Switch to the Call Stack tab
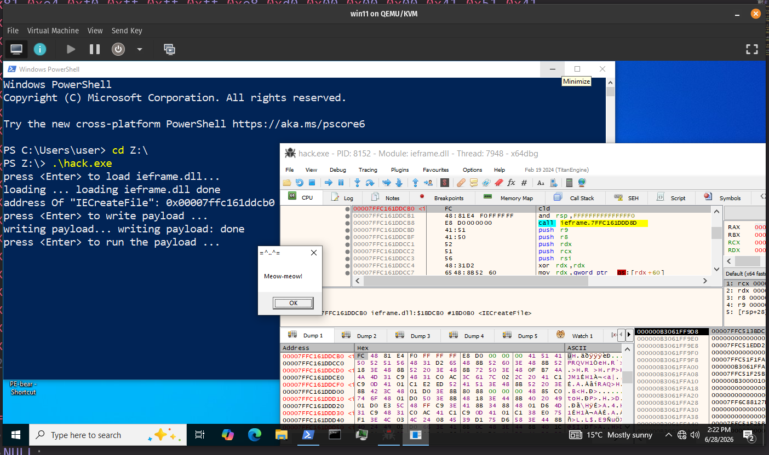This screenshot has height=455, width=769. [x=574, y=197]
